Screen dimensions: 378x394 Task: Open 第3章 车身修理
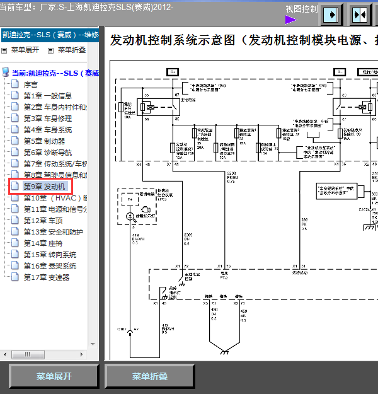(x=48, y=119)
